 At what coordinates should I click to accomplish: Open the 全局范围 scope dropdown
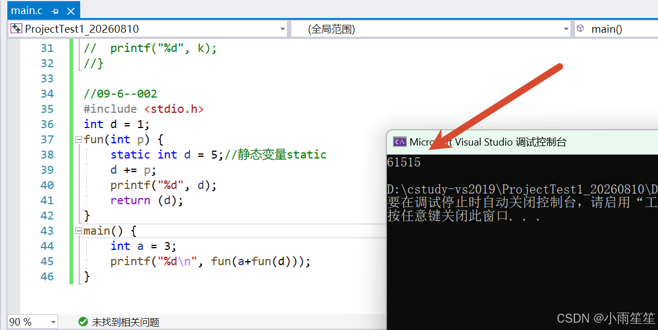click(566, 29)
